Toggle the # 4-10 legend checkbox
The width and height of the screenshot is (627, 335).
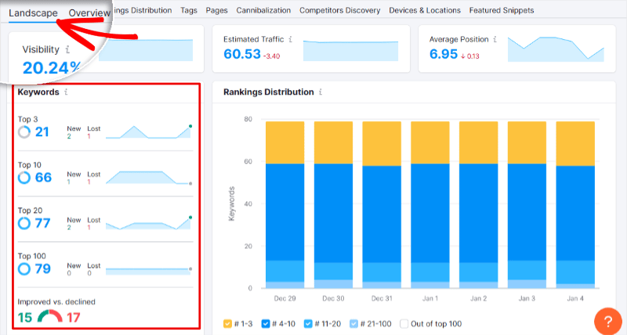pyautogui.click(x=266, y=322)
